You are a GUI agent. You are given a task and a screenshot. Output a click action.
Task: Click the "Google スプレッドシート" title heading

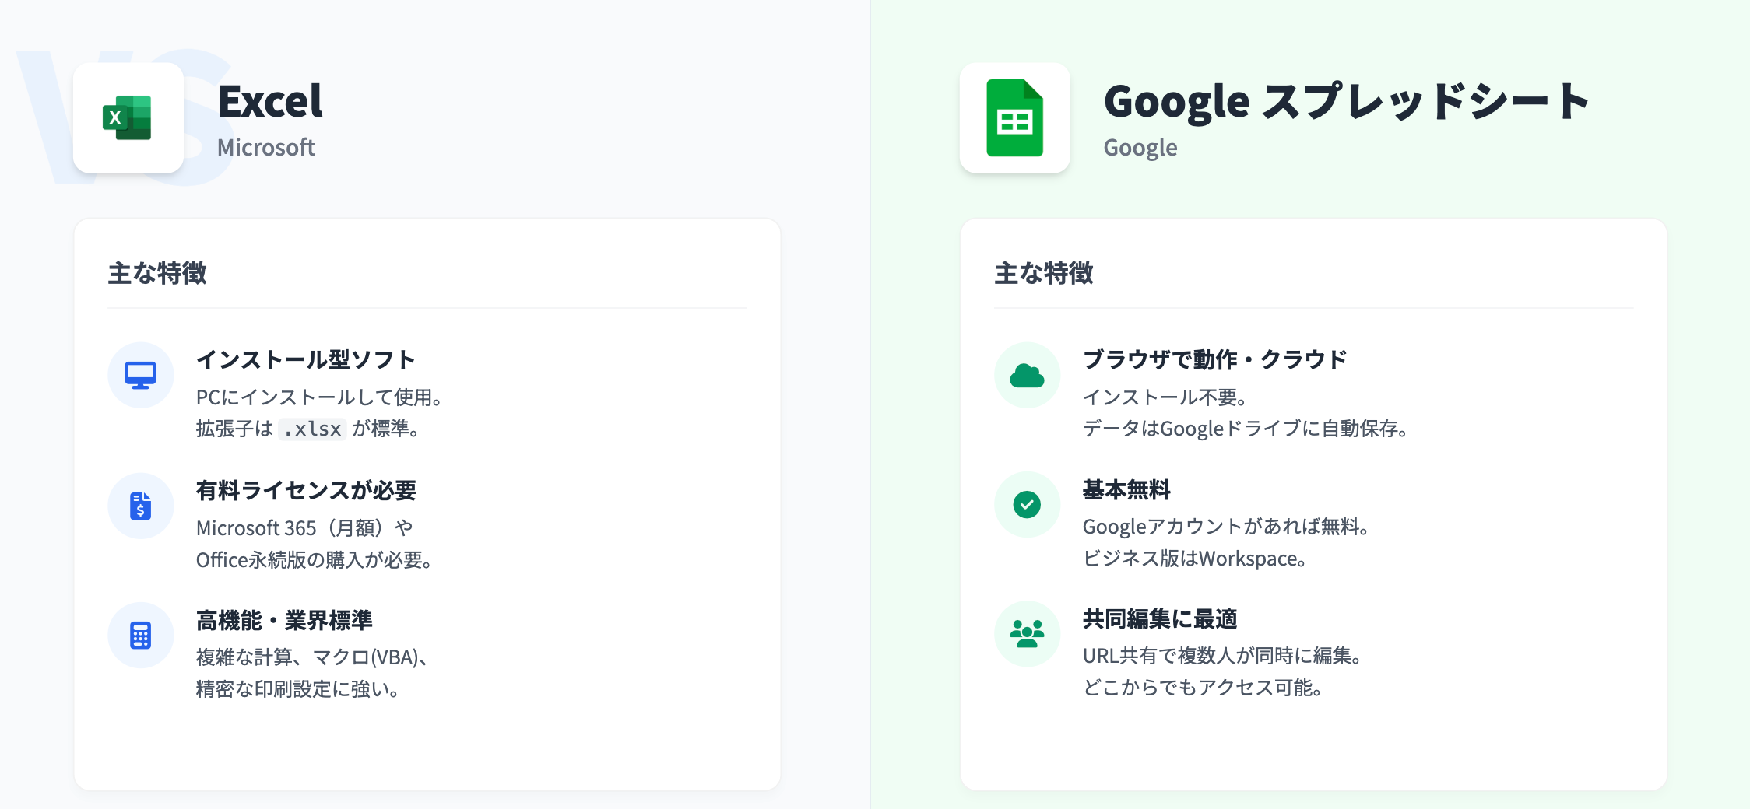point(1346,102)
